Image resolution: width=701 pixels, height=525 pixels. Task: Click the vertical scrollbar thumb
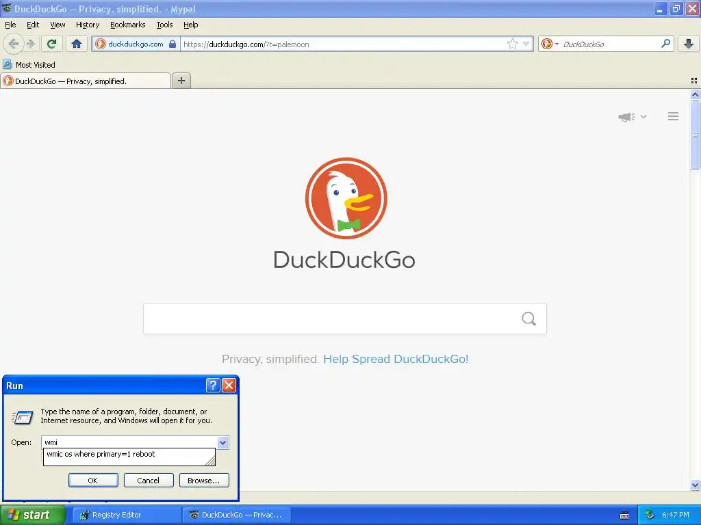click(695, 135)
